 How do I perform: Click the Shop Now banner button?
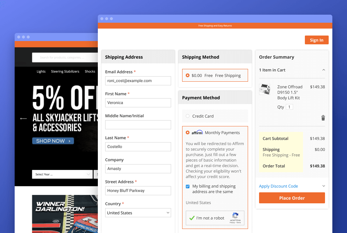(x=53, y=141)
